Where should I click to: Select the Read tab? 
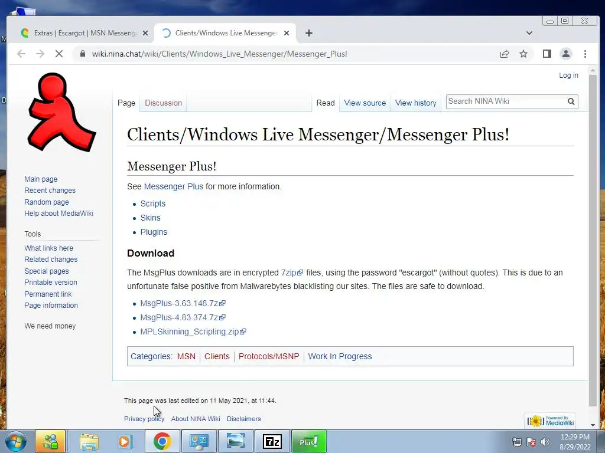click(x=326, y=103)
